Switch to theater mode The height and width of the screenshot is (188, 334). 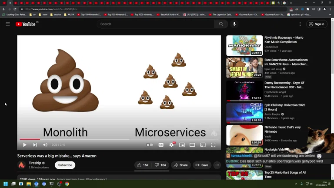192,145
